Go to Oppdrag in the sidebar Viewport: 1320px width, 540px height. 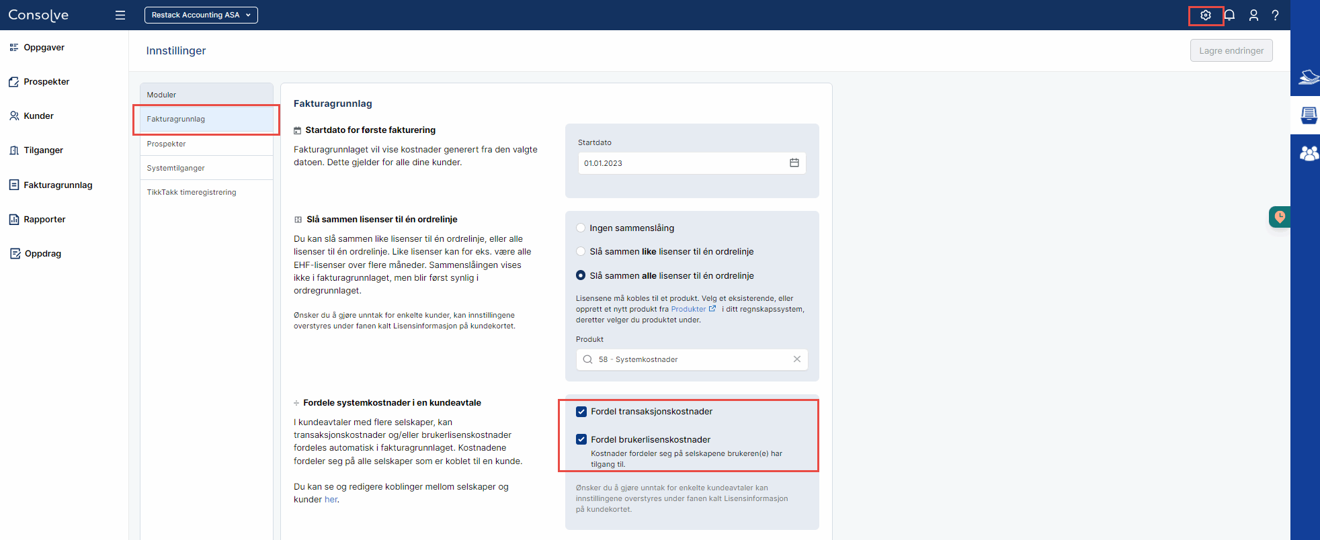[43, 253]
